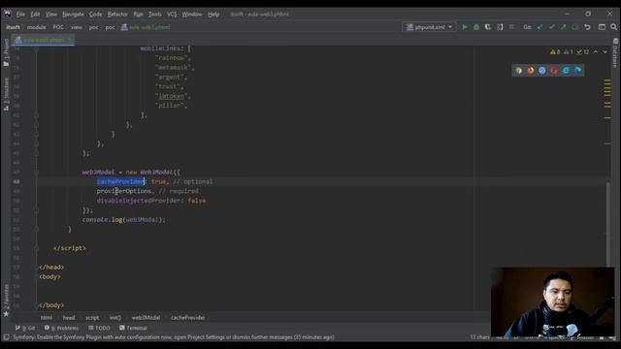The width and height of the screenshot is (621, 349).
Task: Click the Rollback undo icon
Action: click(x=587, y=27)
